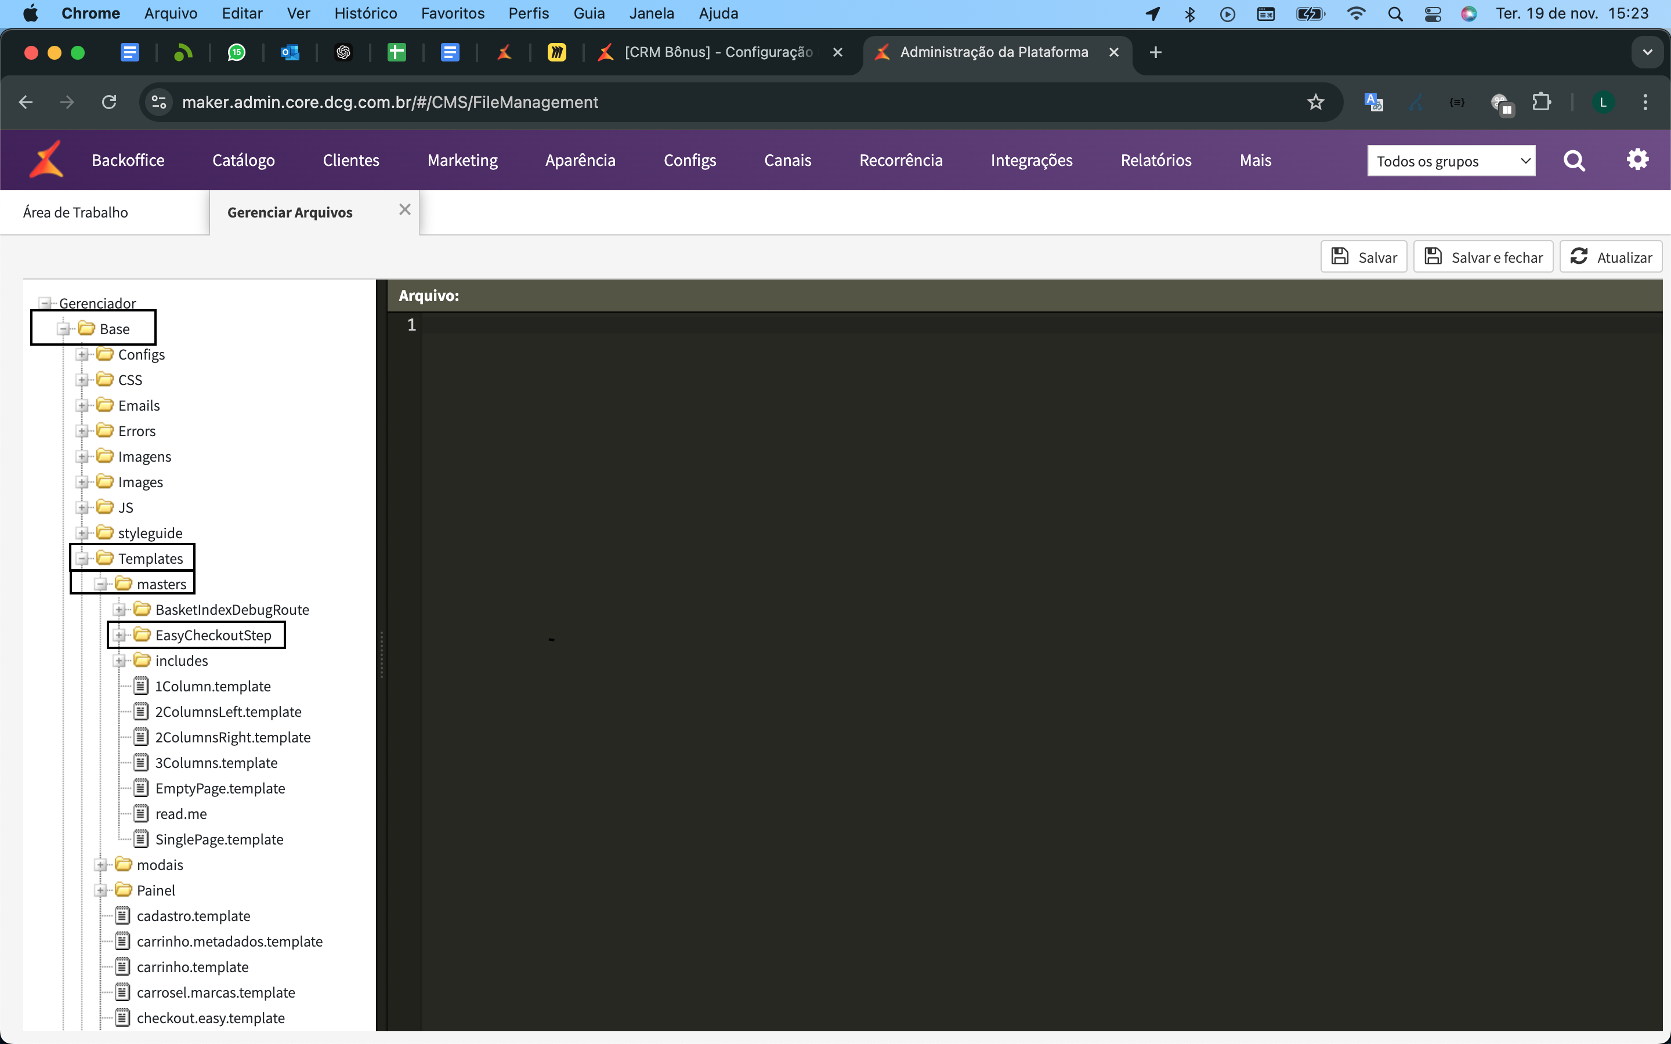Expand the Painel folder node
Screen dimensions: 1671x1044
(x=101, y=891)
